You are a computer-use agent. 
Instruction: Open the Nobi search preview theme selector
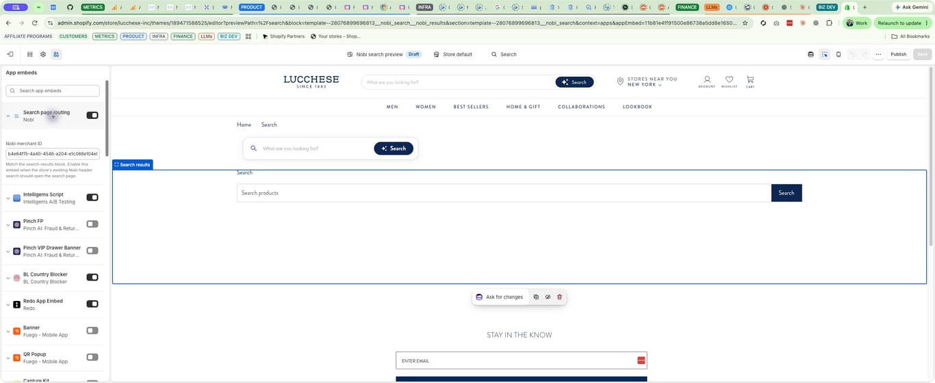pyautogui.click(x=384, y=54)
